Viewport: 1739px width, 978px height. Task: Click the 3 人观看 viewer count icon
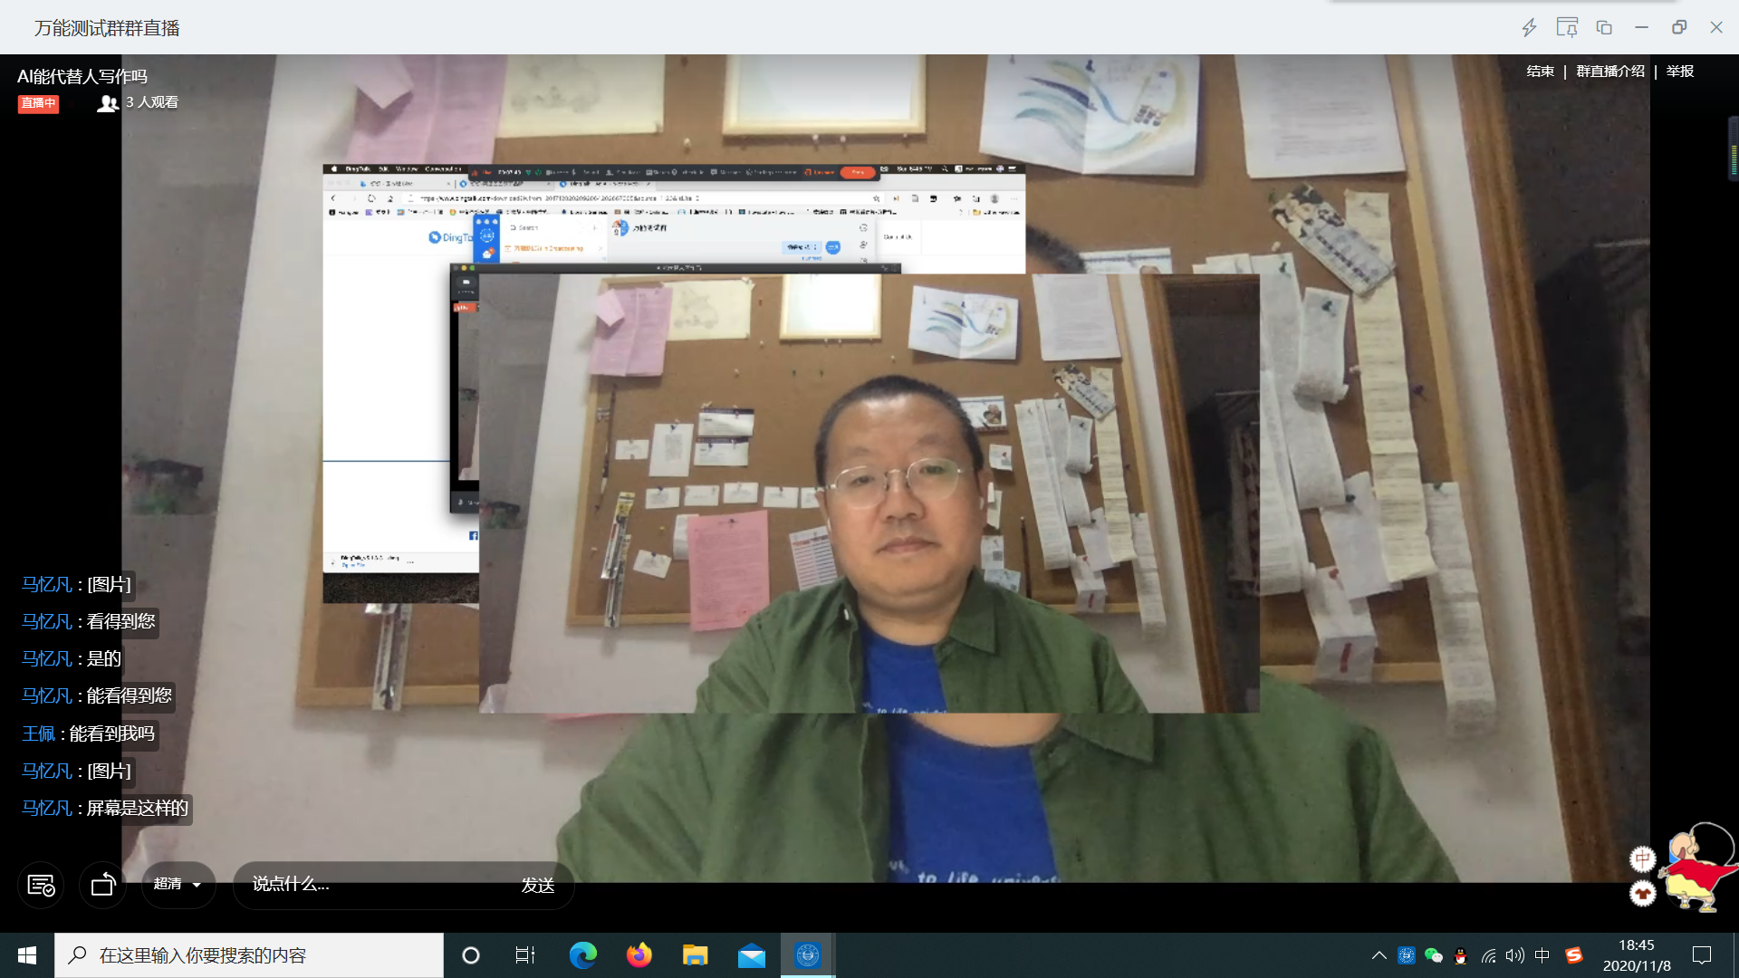click(x=108, y=103)
